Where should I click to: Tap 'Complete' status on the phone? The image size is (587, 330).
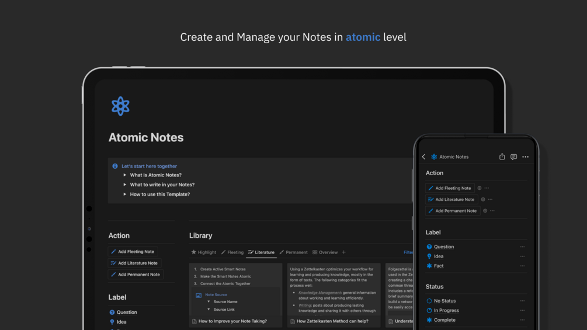click(441, 320)
